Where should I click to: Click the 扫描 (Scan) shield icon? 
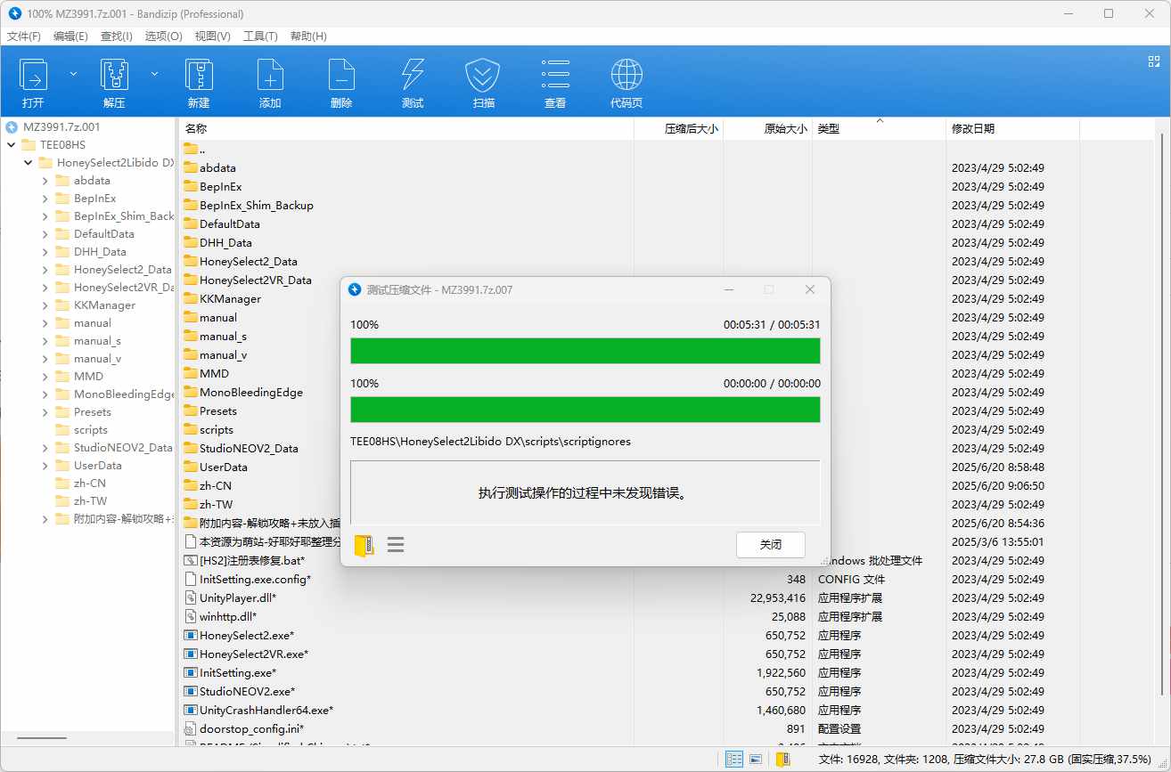coord(483,76)
